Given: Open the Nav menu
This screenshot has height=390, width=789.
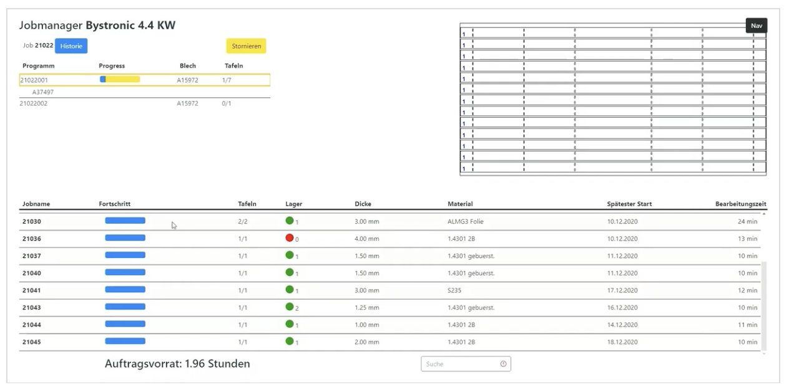Looking at the screenshot, I should pos(756,26).
